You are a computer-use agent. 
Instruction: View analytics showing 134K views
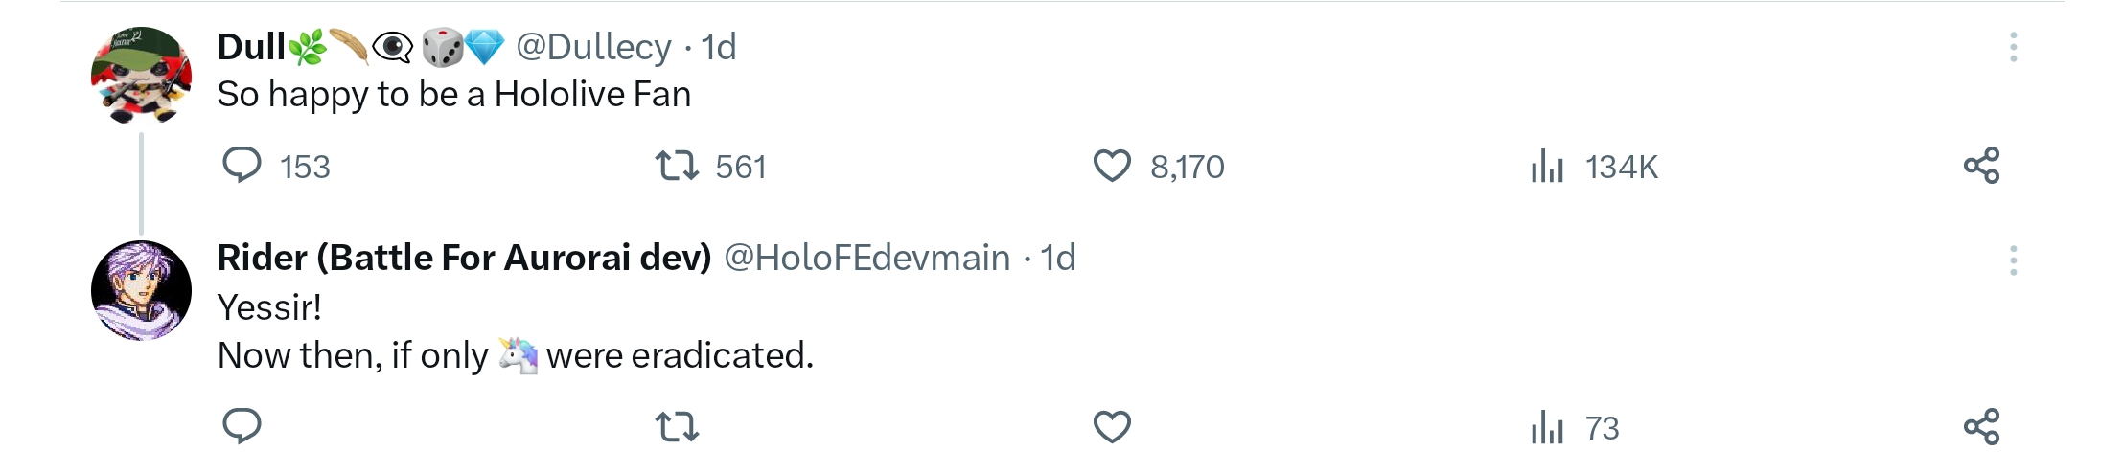click(x=1547, y=167)
